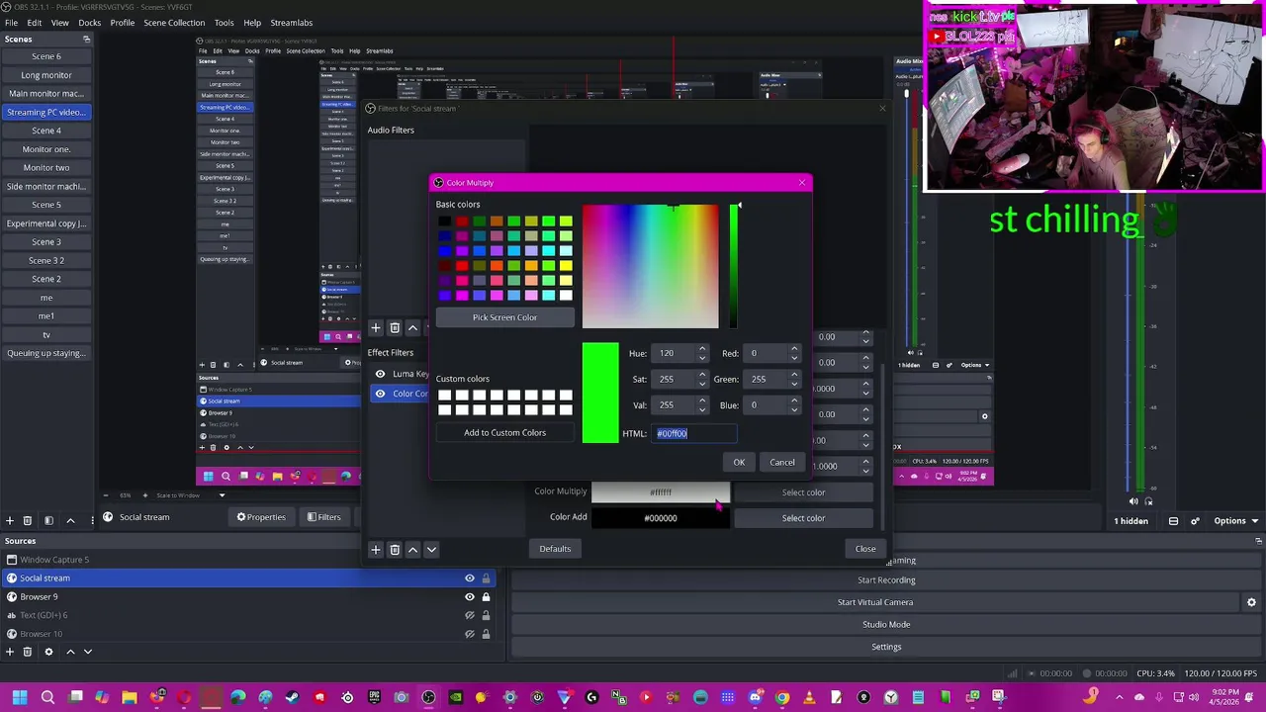The width and height of the screenshot is (1266, 712).
Task: Open Windows Start menu
Action: (20, 697)
